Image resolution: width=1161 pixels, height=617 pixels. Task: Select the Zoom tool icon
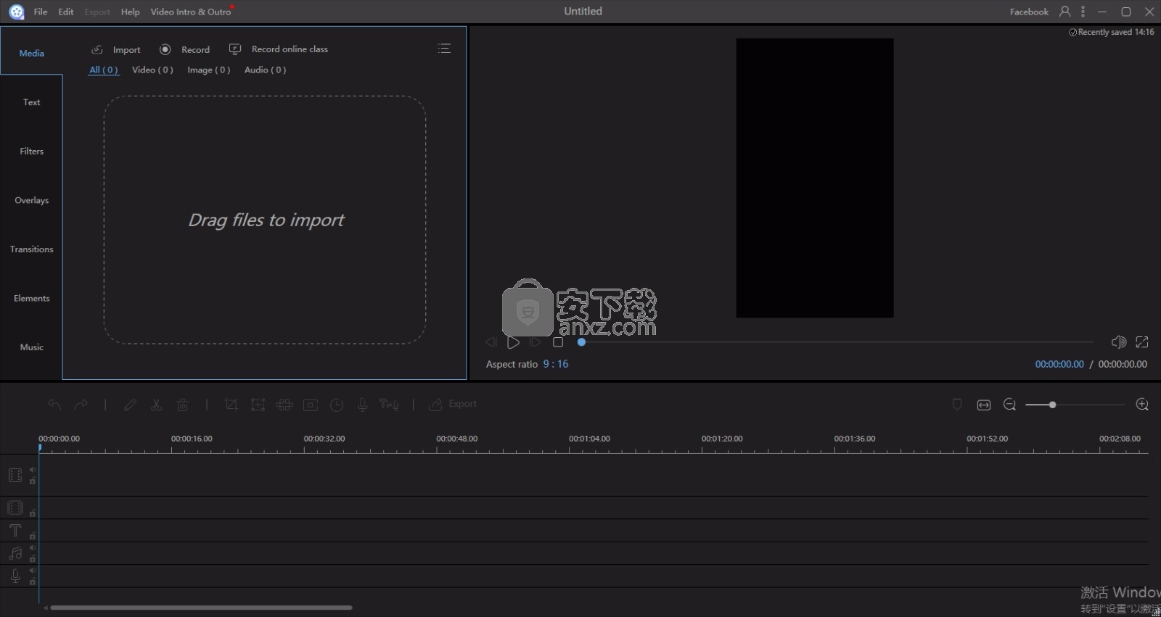coord(258,405)
